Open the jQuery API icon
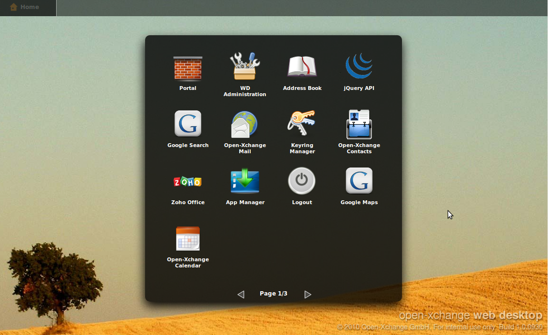Viewport: 548px width, 335px height. (x=359, y=66)
